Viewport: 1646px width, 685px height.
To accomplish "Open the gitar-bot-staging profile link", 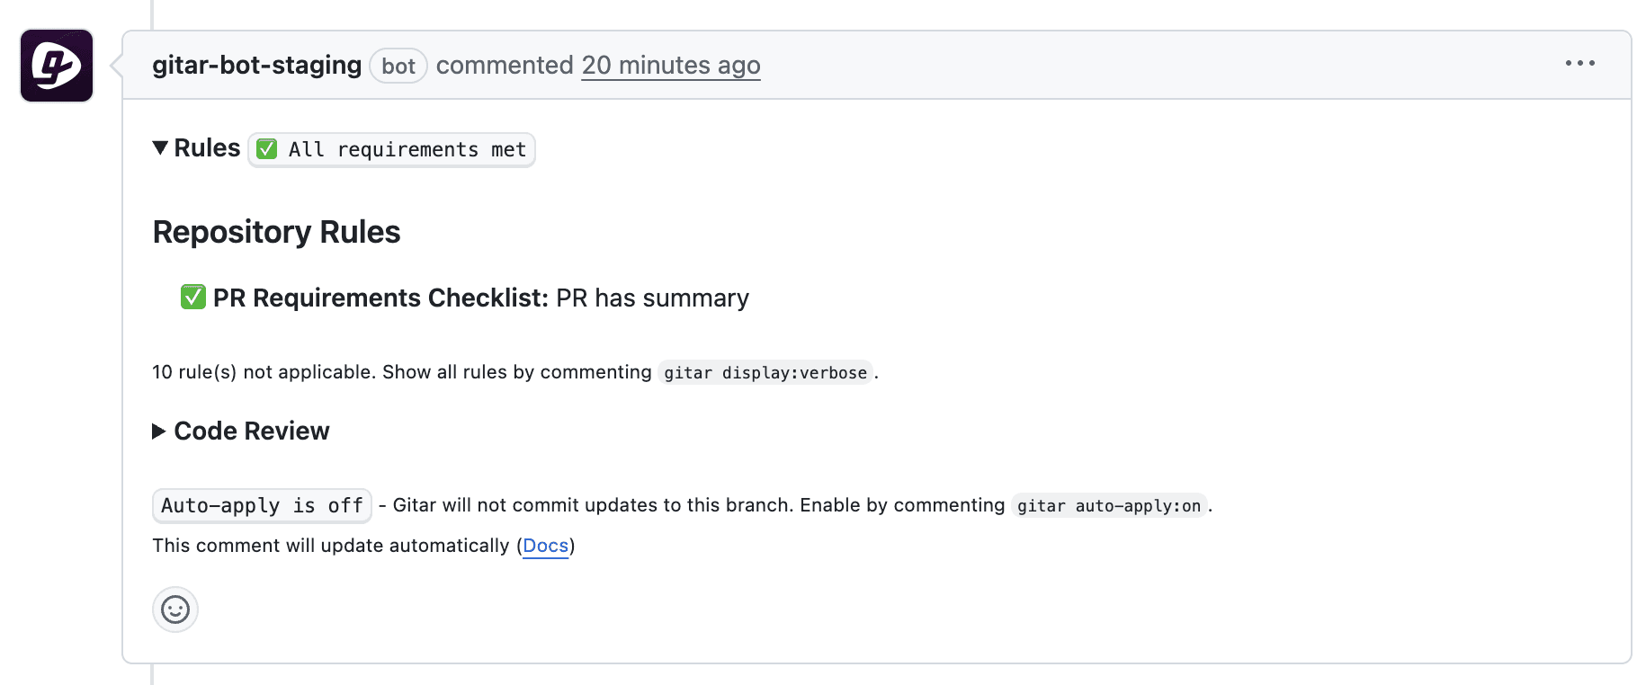I will (x=256, y=65).
